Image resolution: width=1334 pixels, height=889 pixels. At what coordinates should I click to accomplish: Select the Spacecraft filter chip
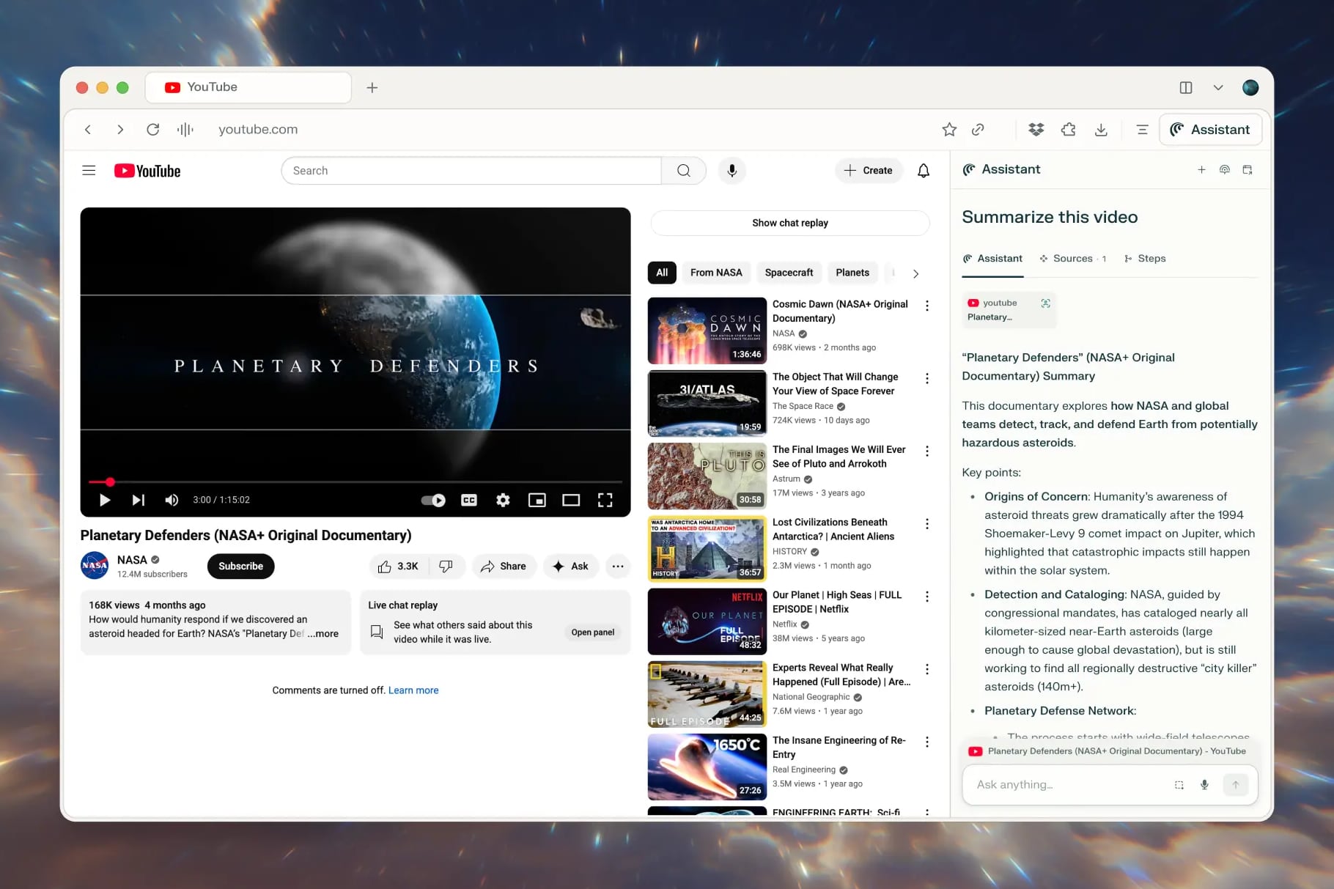click(x=789, y=273)
